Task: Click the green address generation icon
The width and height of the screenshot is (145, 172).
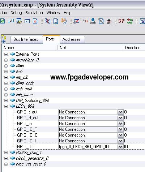Action: (130, 21)
